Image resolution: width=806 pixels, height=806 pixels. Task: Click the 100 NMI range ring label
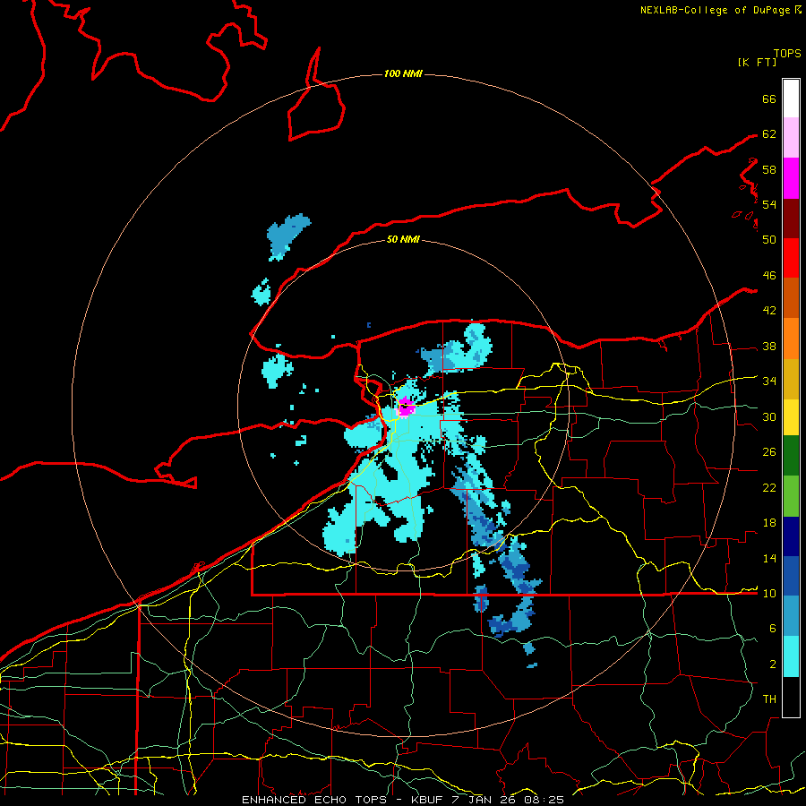pos(403,73)
